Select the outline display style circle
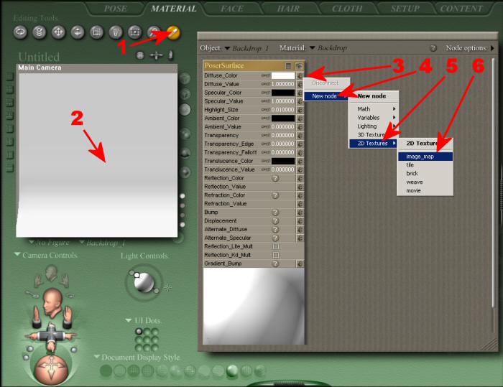 pos(120,371)
